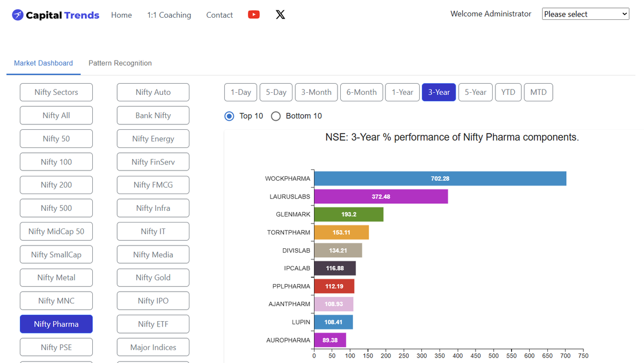This screenshot has width=644, height=363.
Task: Select Major Indices button
Action: tap(153, 347)
